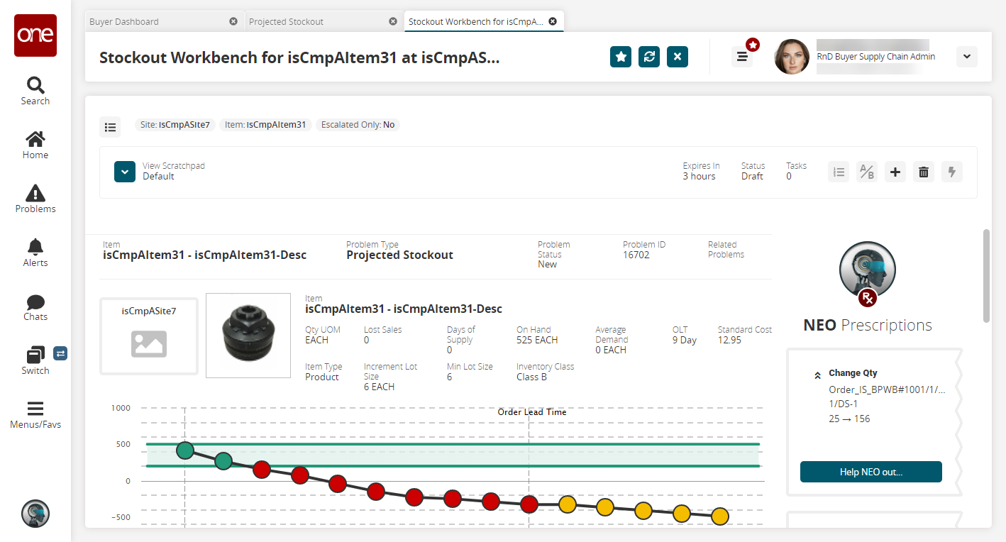Click the Escalated Only: No filter chip

pos(358,125)
